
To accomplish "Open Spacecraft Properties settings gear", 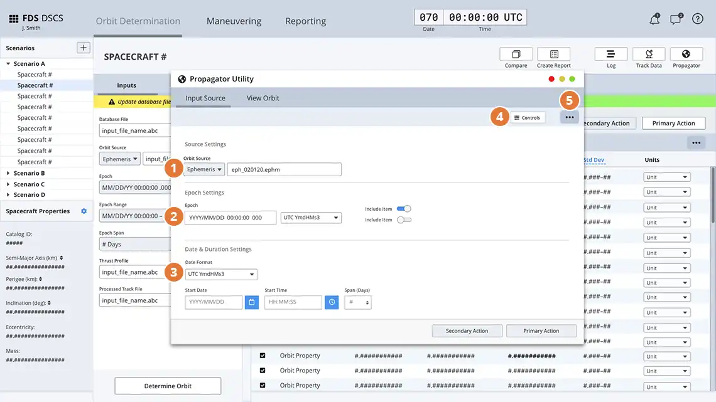I will click(84, 211).
